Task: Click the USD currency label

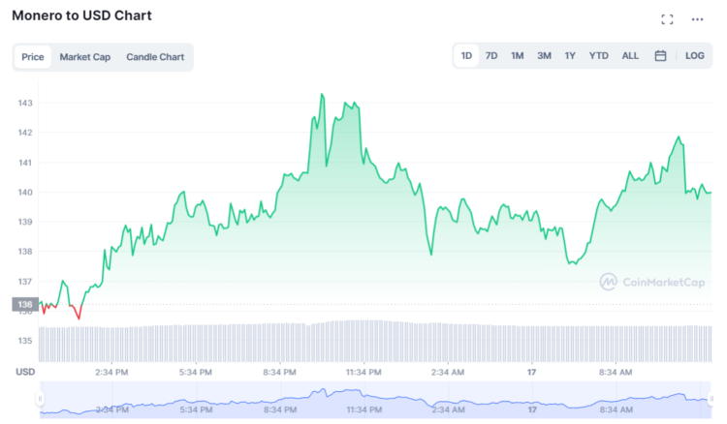Action: point(25,372)
